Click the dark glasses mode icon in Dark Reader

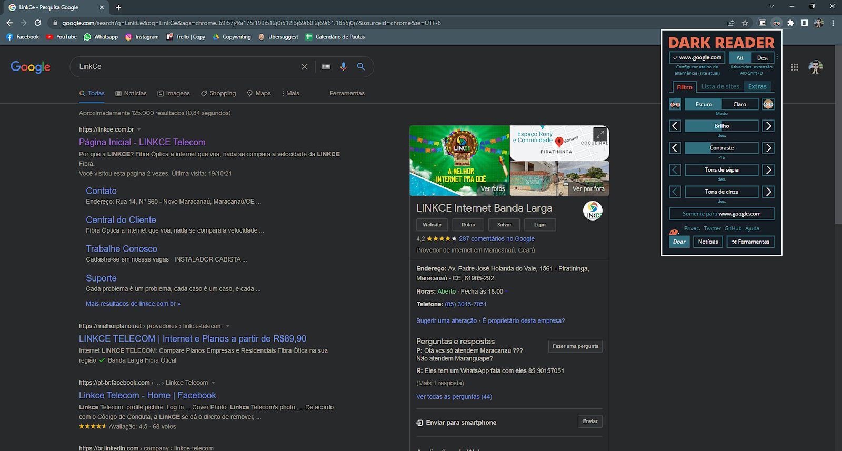[675, 104]
